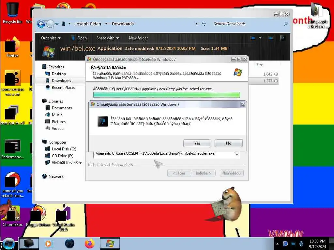Open Windows Media Player taskbar icon

coord(49,243)
